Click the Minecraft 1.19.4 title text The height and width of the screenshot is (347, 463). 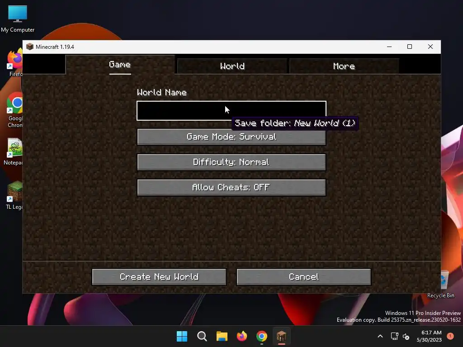pyautogui.click(x=55, y=47)
